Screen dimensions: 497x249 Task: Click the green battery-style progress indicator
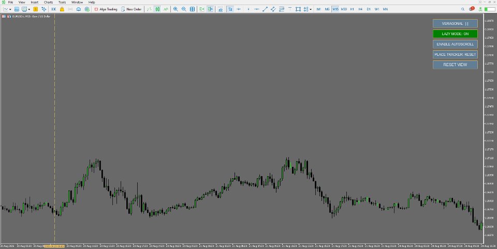[490, 9]
